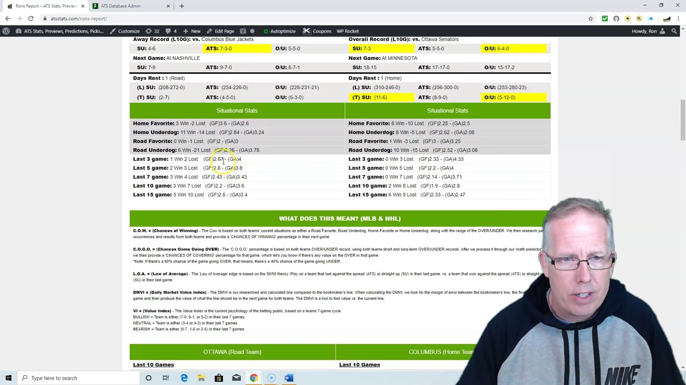The image size is (686, 385).
Task: Click the WordPress admin bar search icon
Action: click(674, 31)
